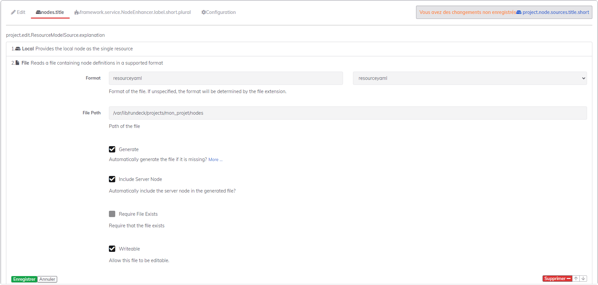This screenshot has width=598, height=285.
Task: Click the Format text field
Action: click(226, 78)
